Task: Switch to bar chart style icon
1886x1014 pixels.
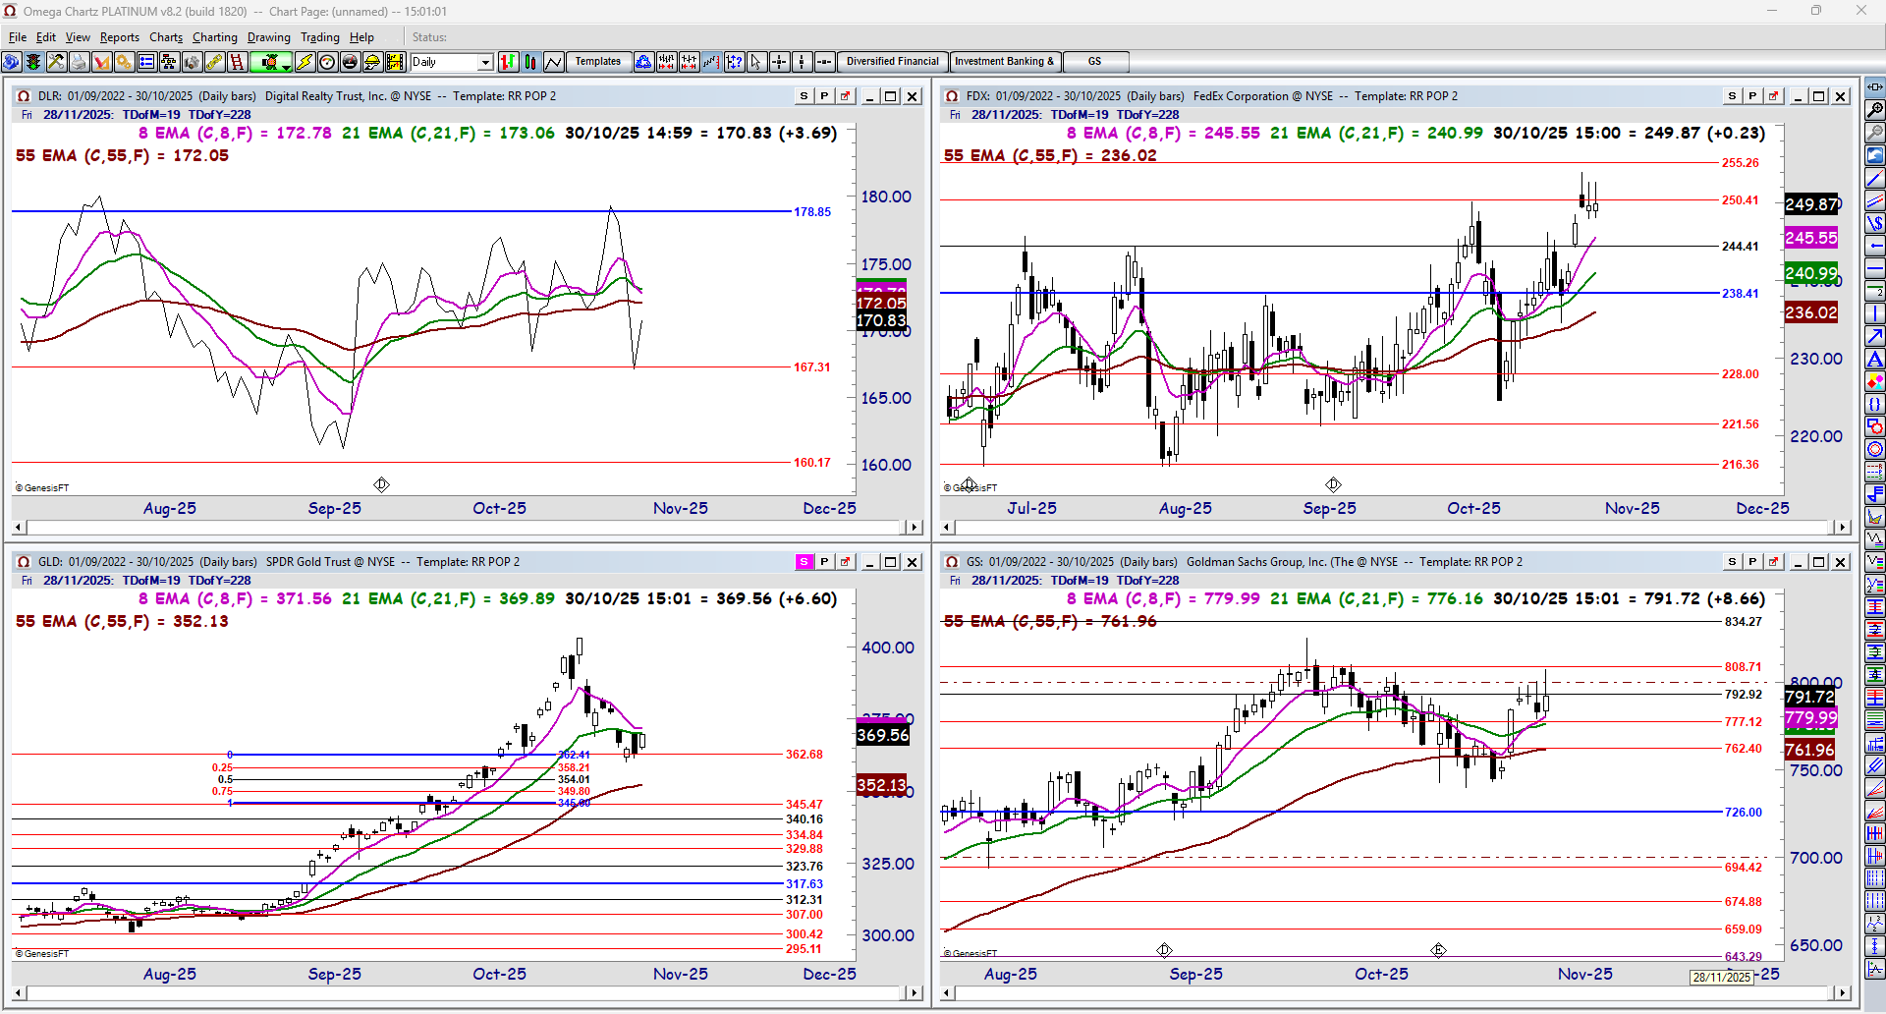Action: (x=509, y=62)
